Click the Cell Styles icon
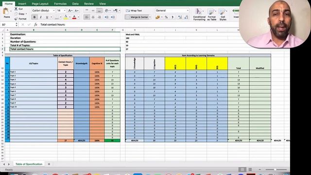The width and height of the screenshot is (311, 175). coord(223,12)
